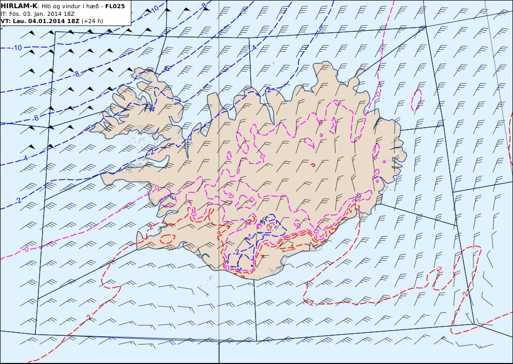
Task: Click the blue "-10" contour label below title box
Action: 16,48
